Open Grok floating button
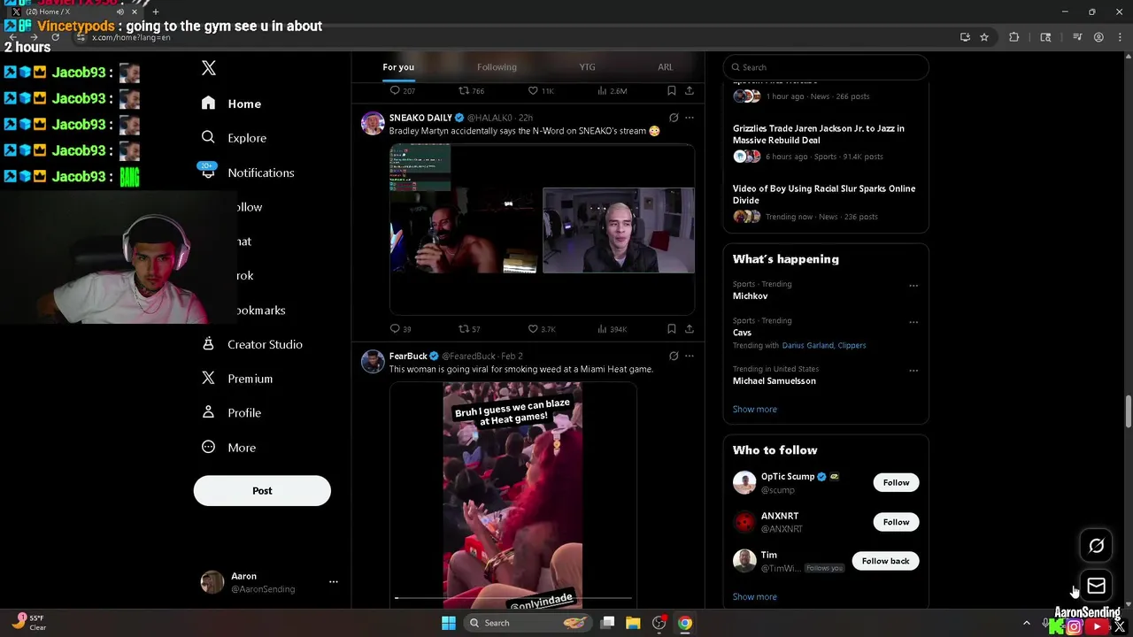This screenshot has height=637, width=1133. 1096,546
